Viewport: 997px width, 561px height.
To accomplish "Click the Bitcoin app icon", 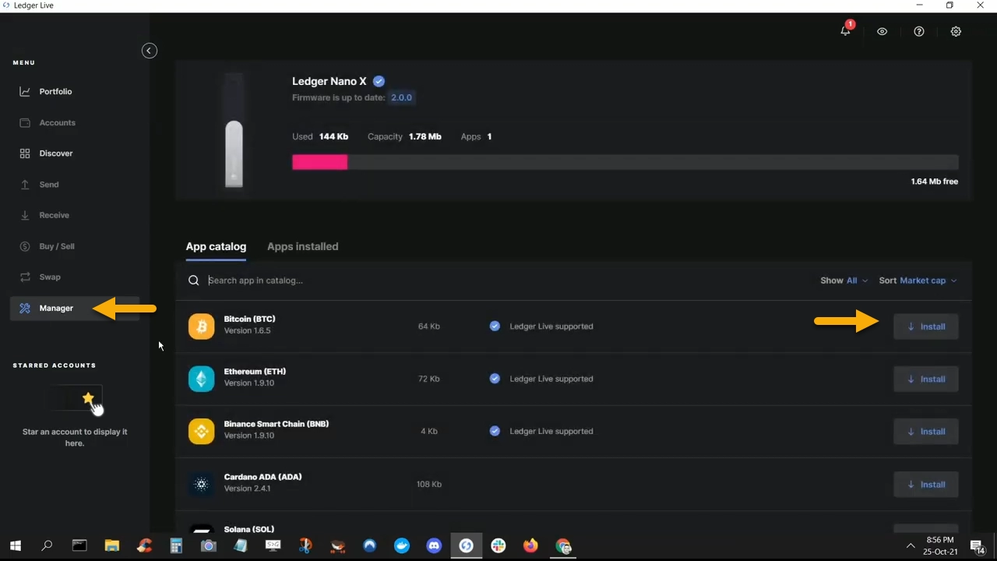I will [201, 326].
